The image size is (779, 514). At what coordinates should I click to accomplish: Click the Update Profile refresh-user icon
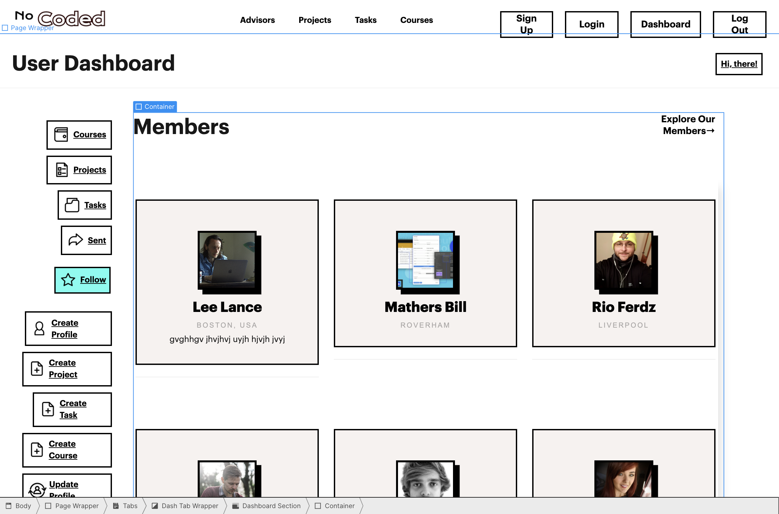(37, 490)
